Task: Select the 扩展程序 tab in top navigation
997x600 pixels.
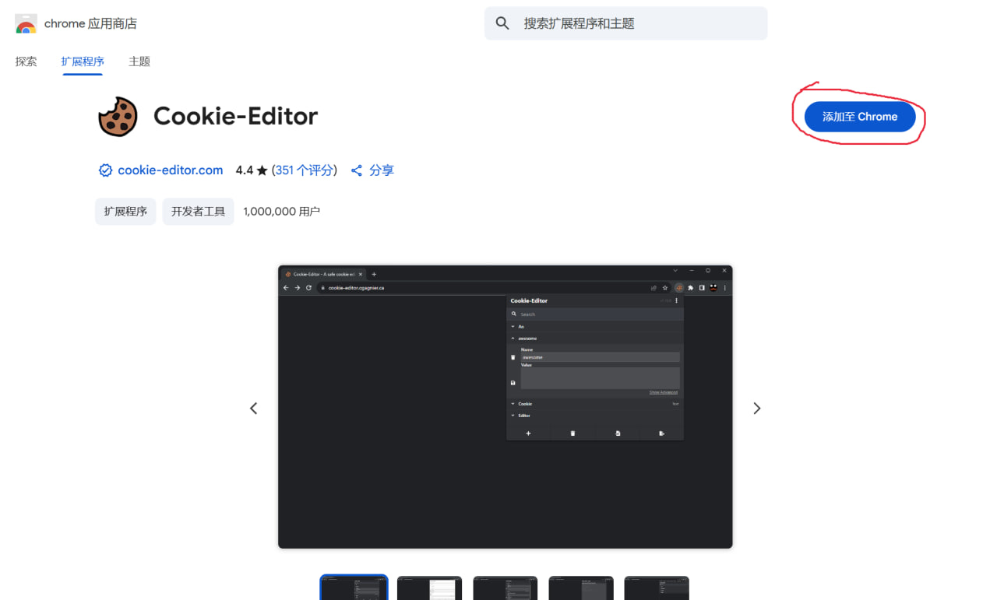Action: (x=83, y=61)
